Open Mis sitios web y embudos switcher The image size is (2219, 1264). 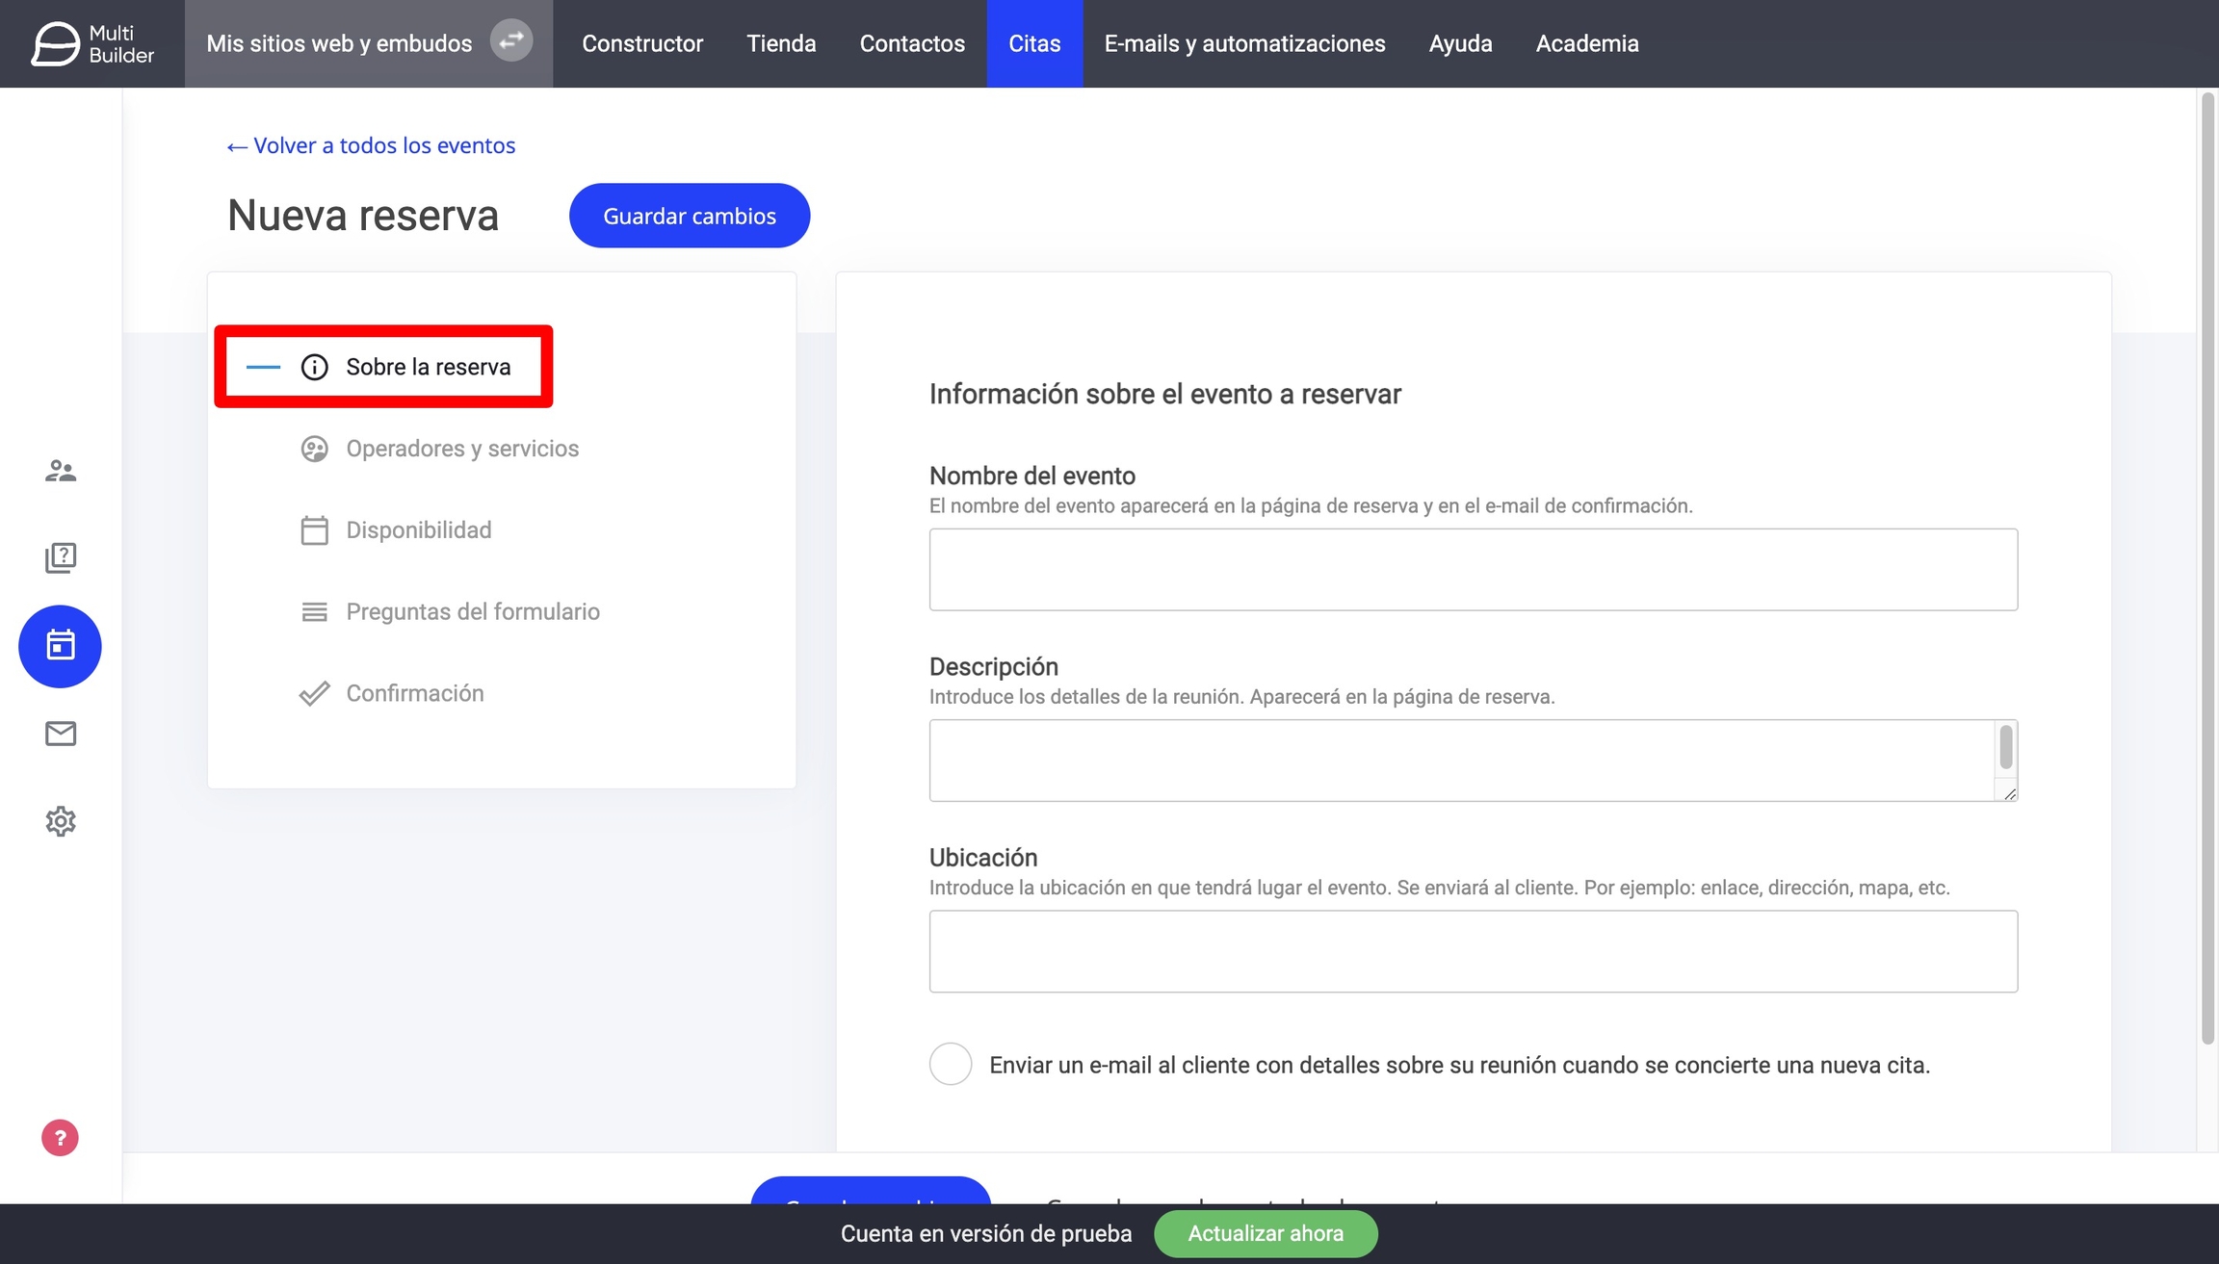pos(339,43)
